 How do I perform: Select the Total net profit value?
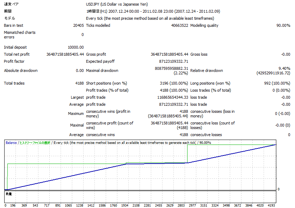pos(65,54)
